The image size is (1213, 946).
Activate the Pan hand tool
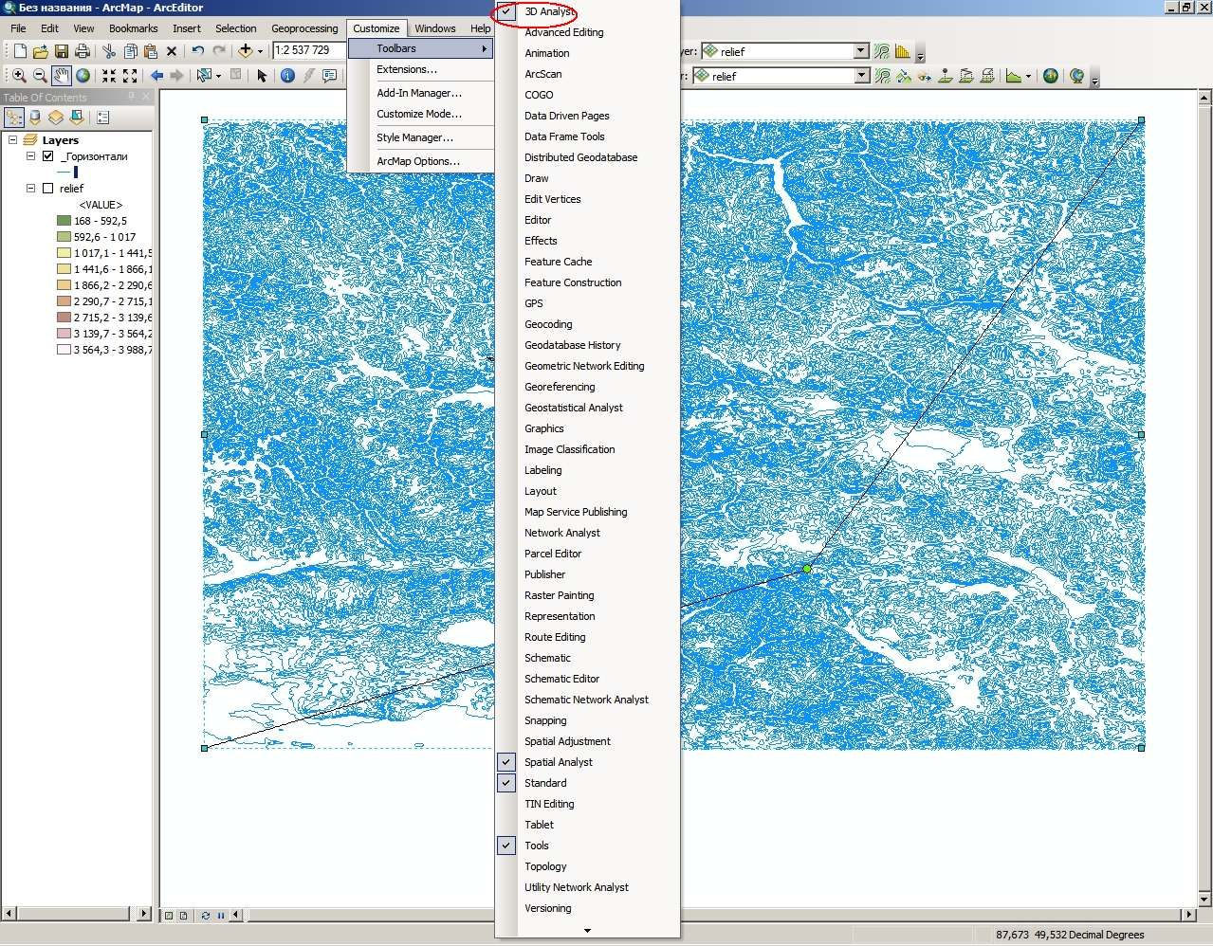pyautogui.click(x=62, y=76)
